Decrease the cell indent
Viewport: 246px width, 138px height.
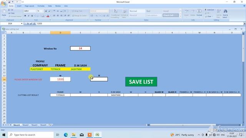(65, 16)
